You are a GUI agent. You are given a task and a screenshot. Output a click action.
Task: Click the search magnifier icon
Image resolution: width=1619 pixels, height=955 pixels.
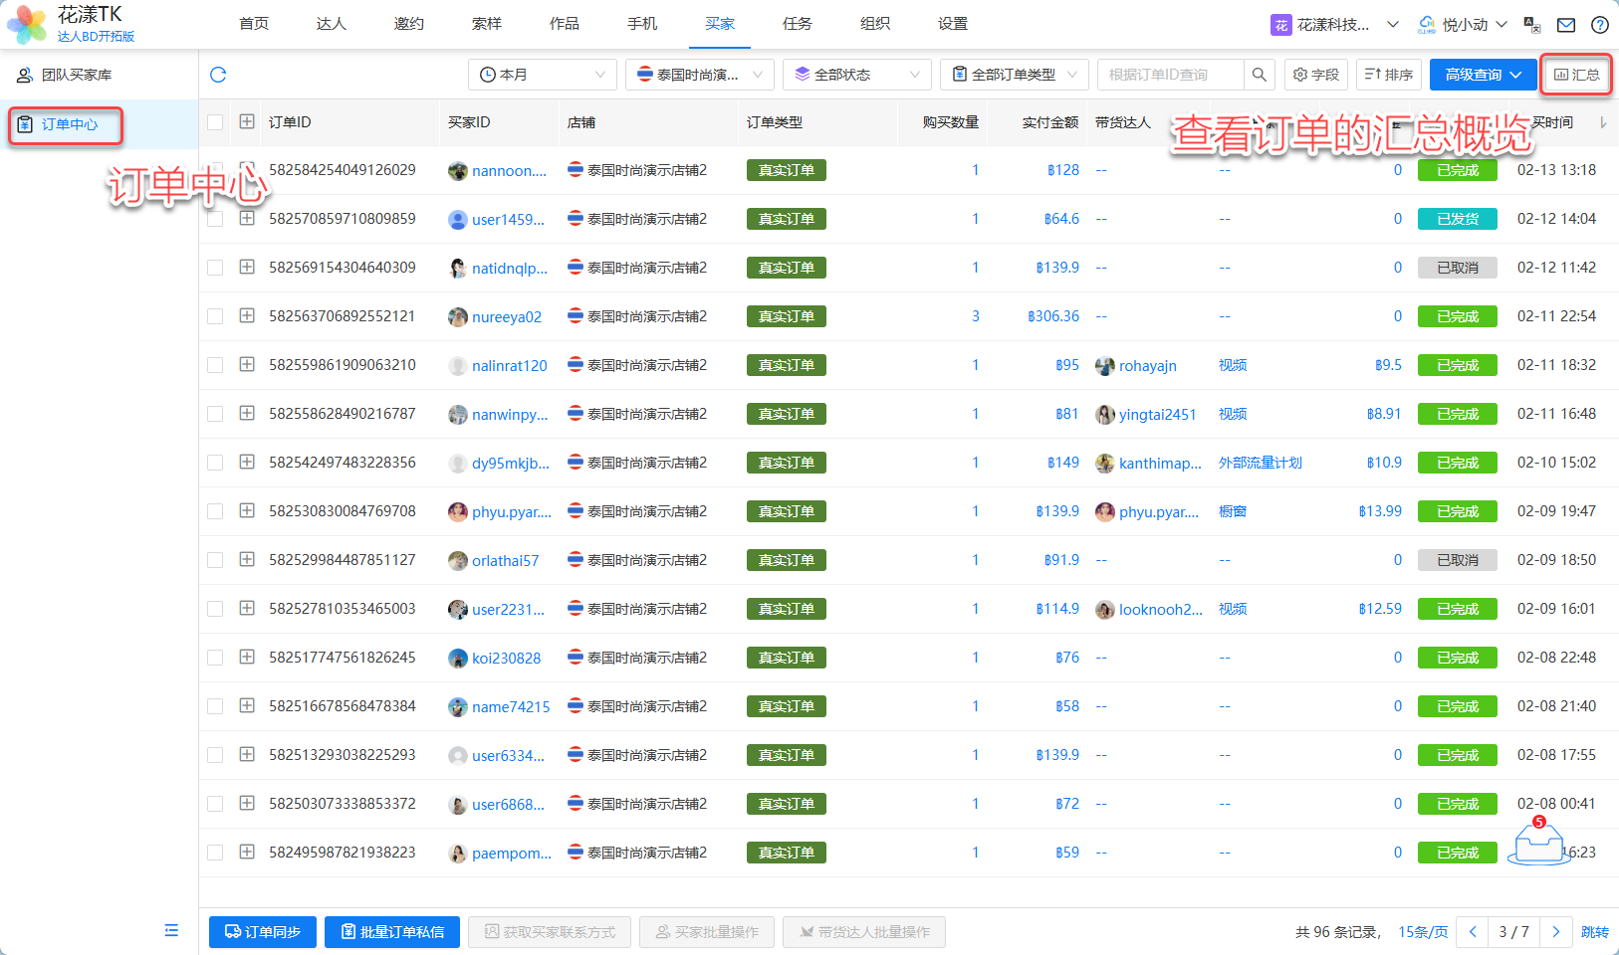coord(1259,75)
